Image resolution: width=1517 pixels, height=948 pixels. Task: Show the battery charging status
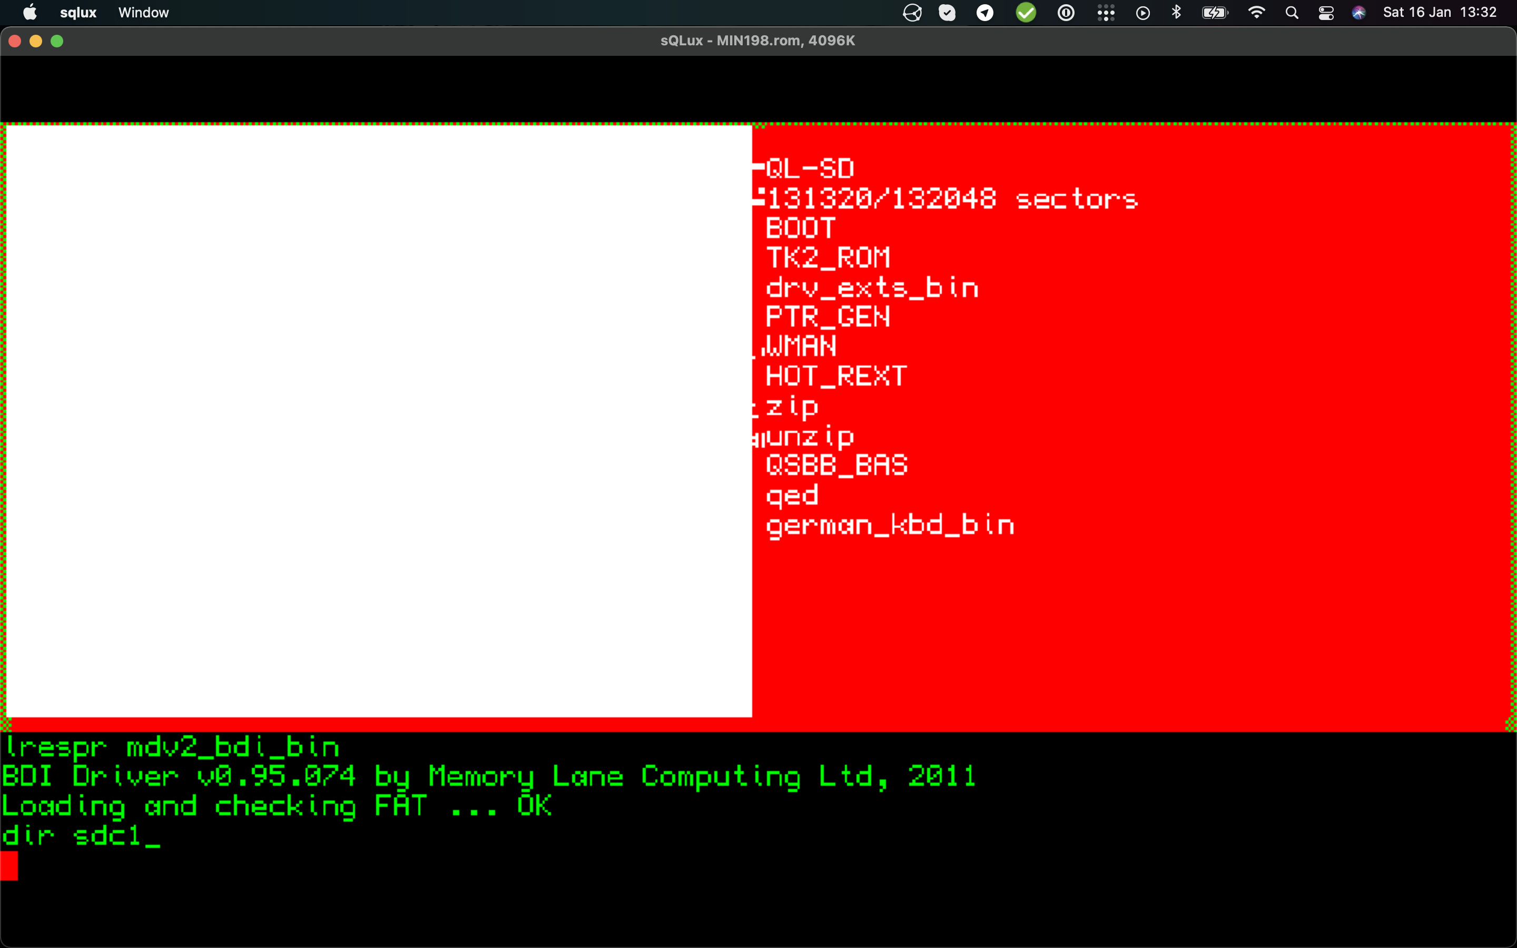1215,13
